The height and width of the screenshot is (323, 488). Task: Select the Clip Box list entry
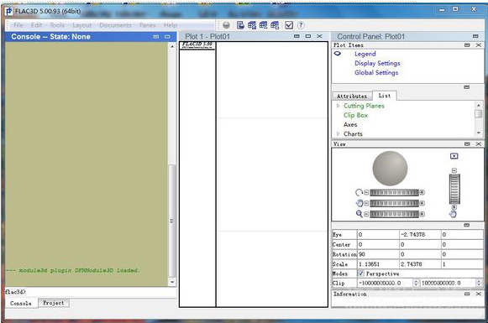(x=356, y=115)
